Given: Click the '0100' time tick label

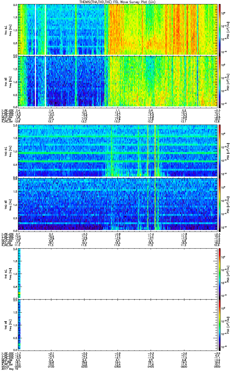Looking at the screenshot, I should pyautogui.click(x=51, y=367).
